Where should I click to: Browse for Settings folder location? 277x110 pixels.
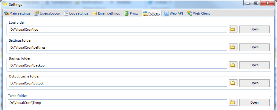click(x=233, y=47)
